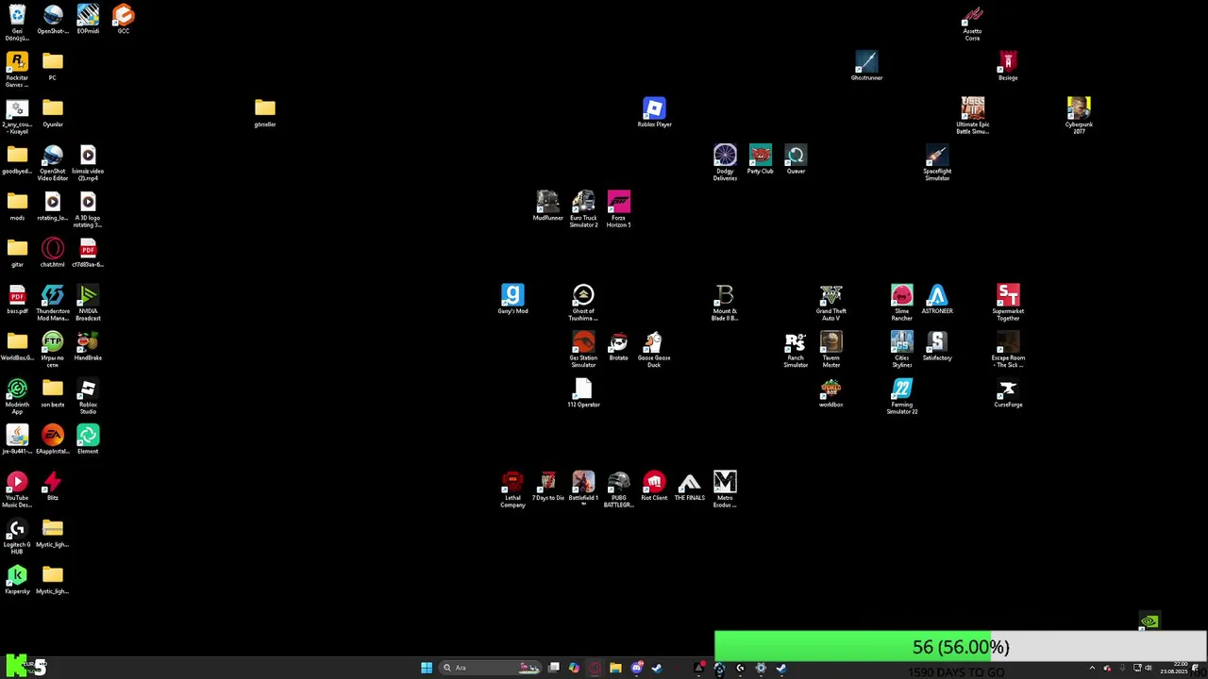Launch MudRunner game shortcut
The width and height of the screenshot is (1208, 679).
point(547,206)
